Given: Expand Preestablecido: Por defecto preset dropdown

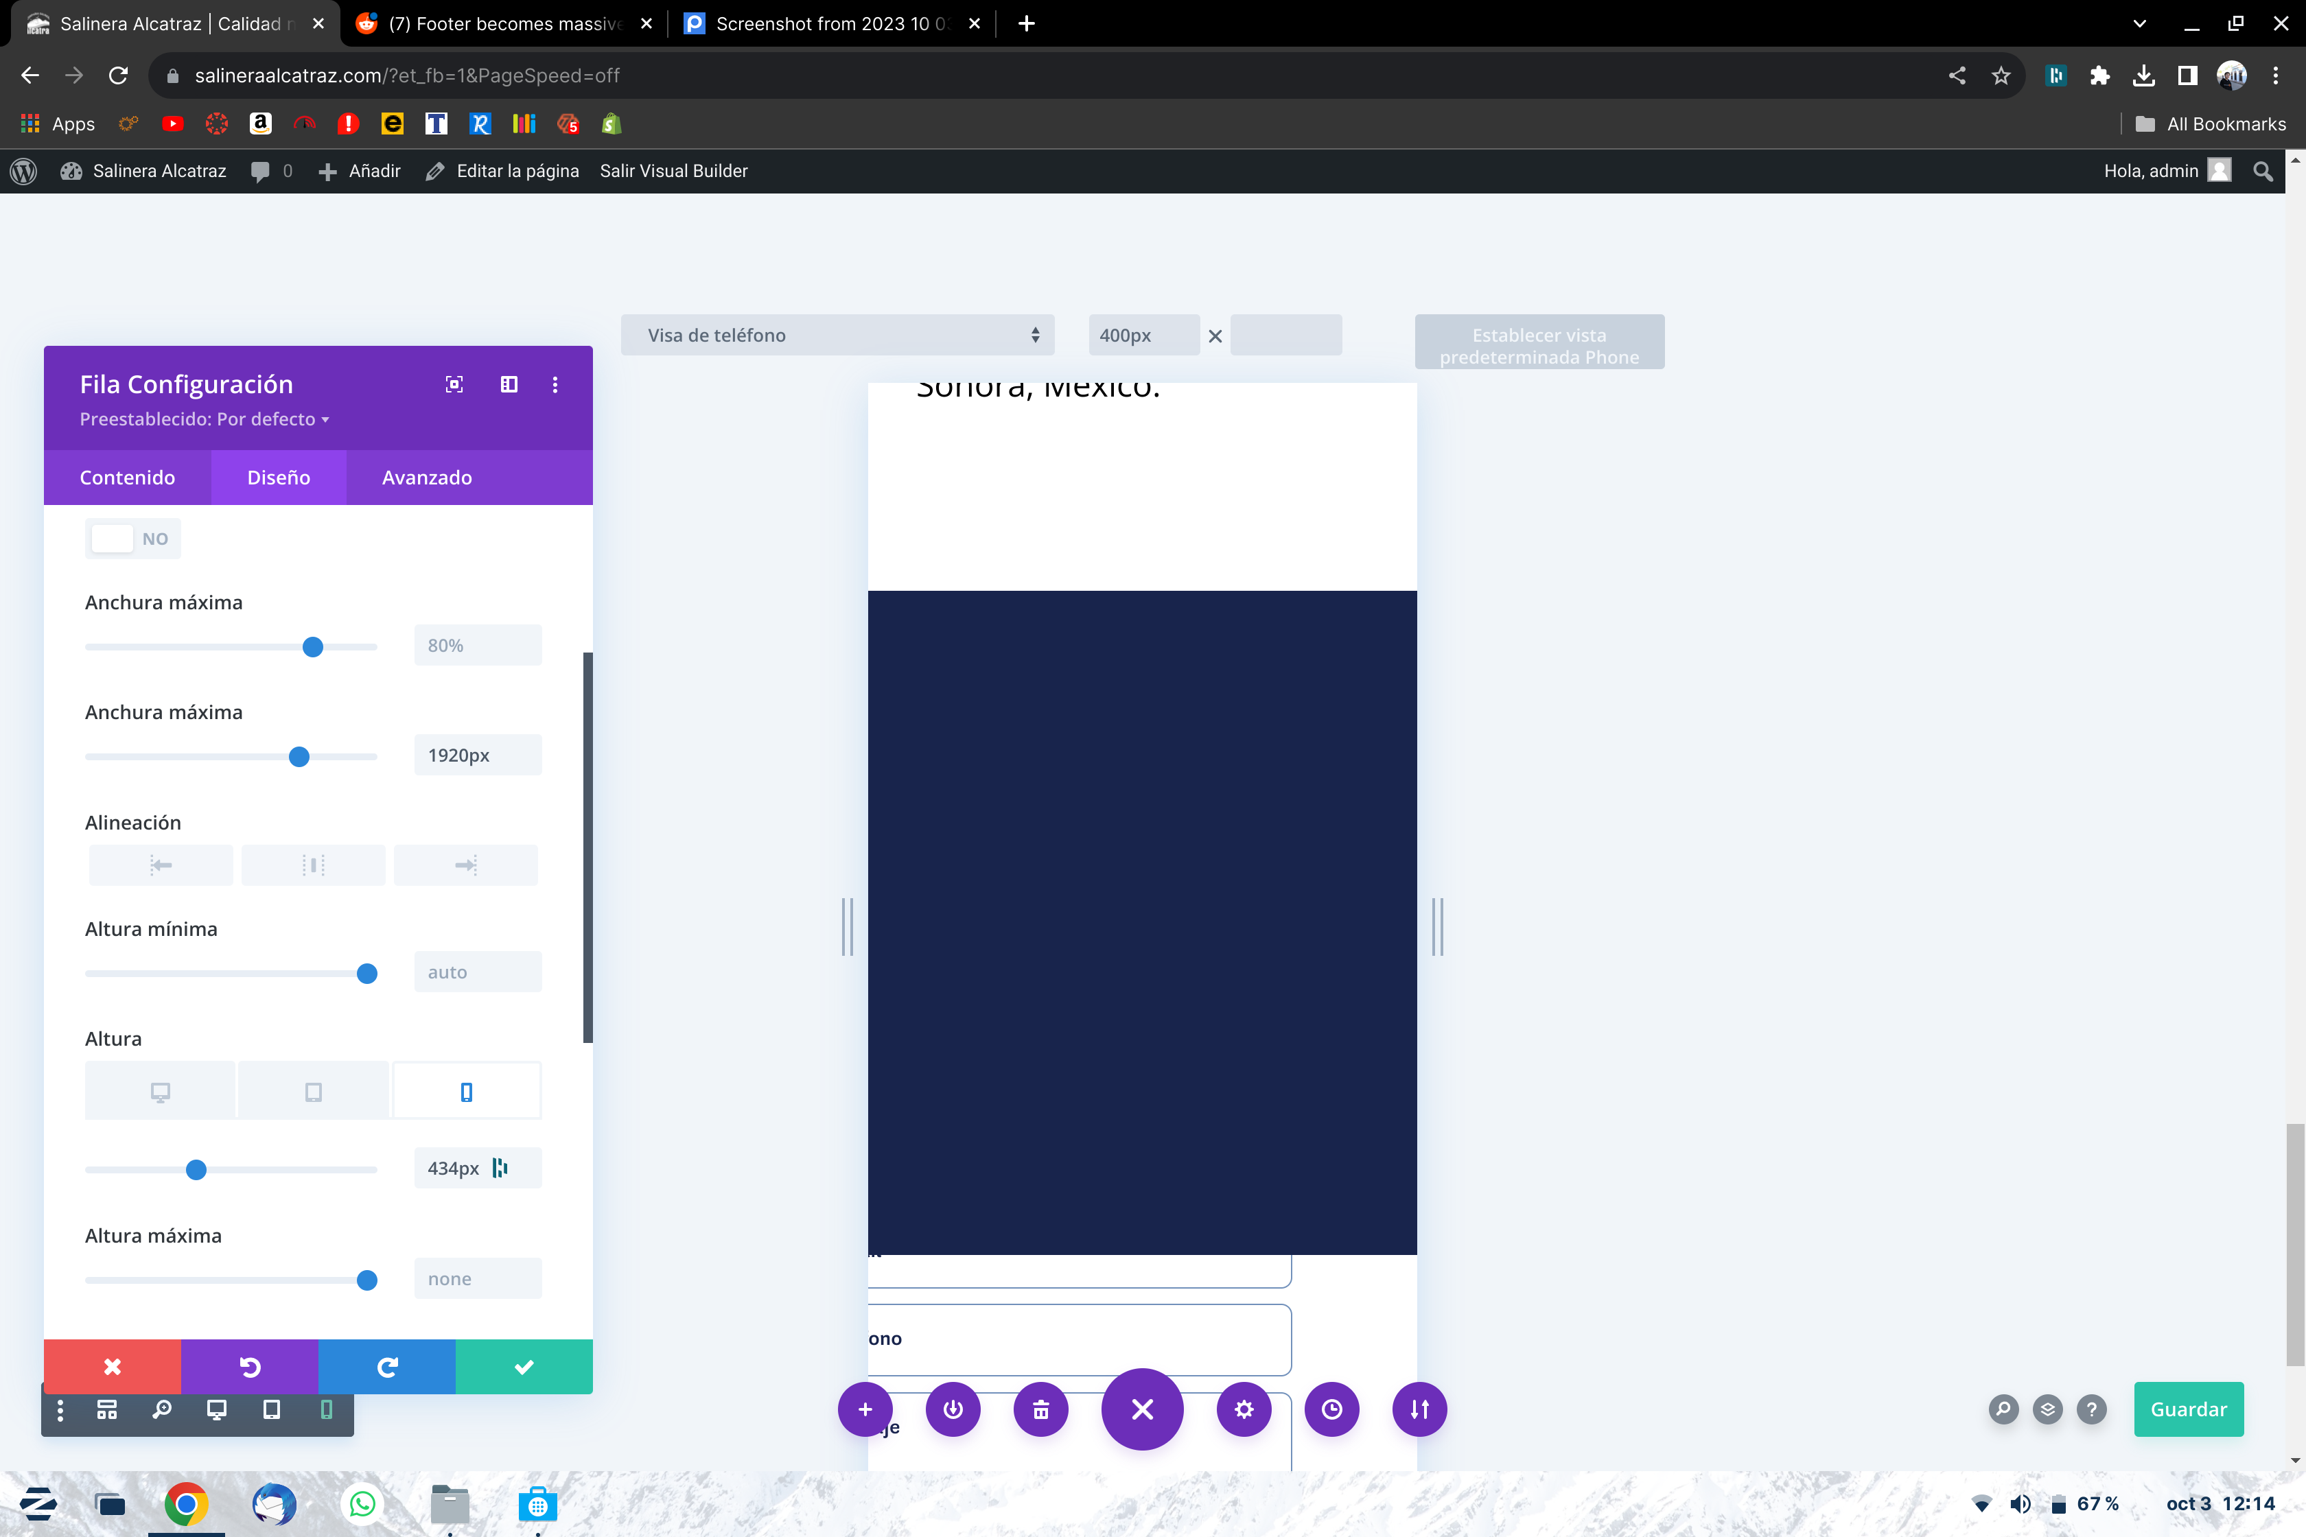Looking at the screenshot, I should (204, 419).
